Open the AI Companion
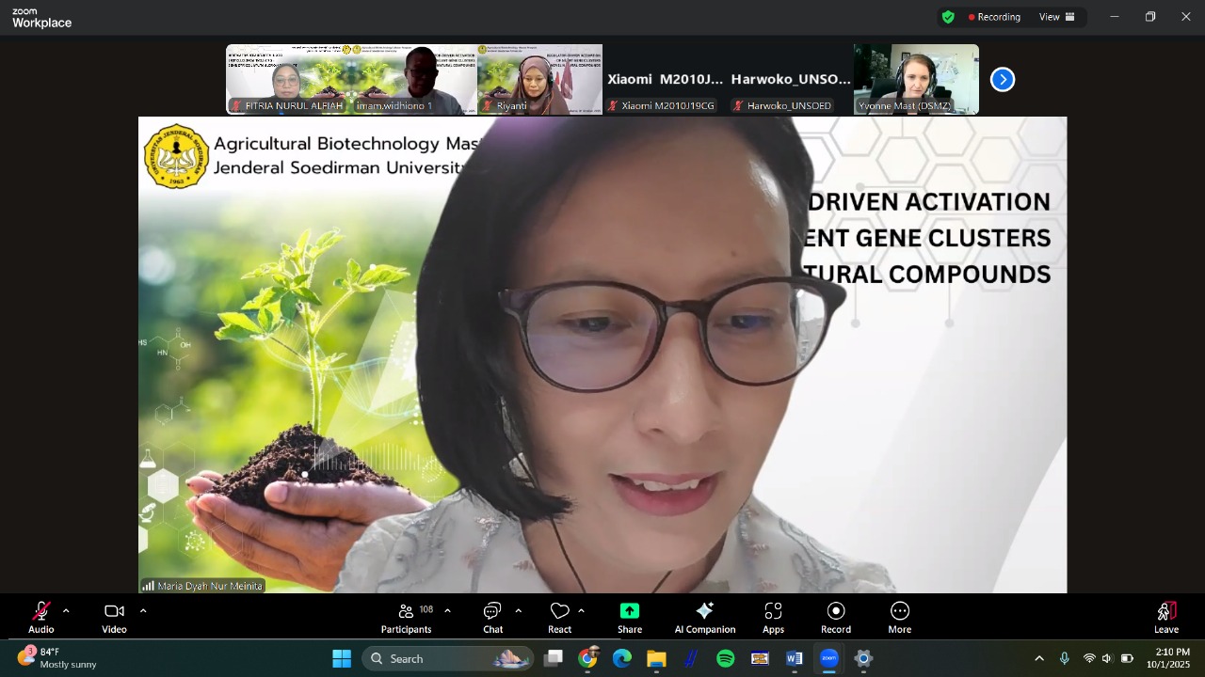 click(704, 617)
